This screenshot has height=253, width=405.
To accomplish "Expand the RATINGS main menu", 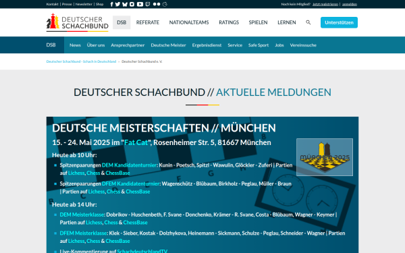I will coord(229,22).
